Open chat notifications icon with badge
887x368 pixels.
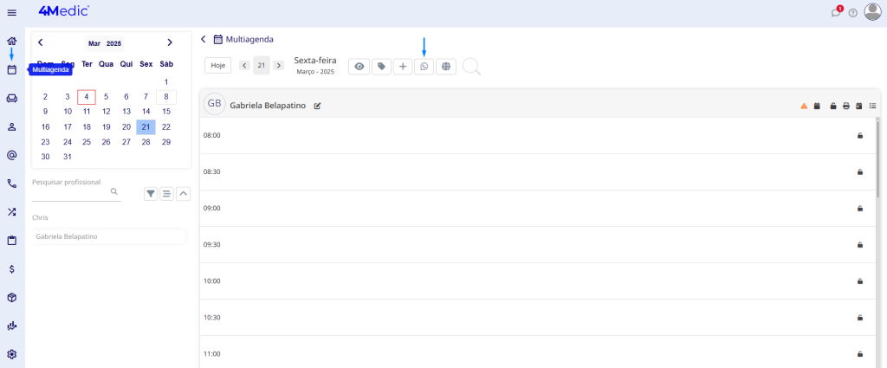pos(836,12)
